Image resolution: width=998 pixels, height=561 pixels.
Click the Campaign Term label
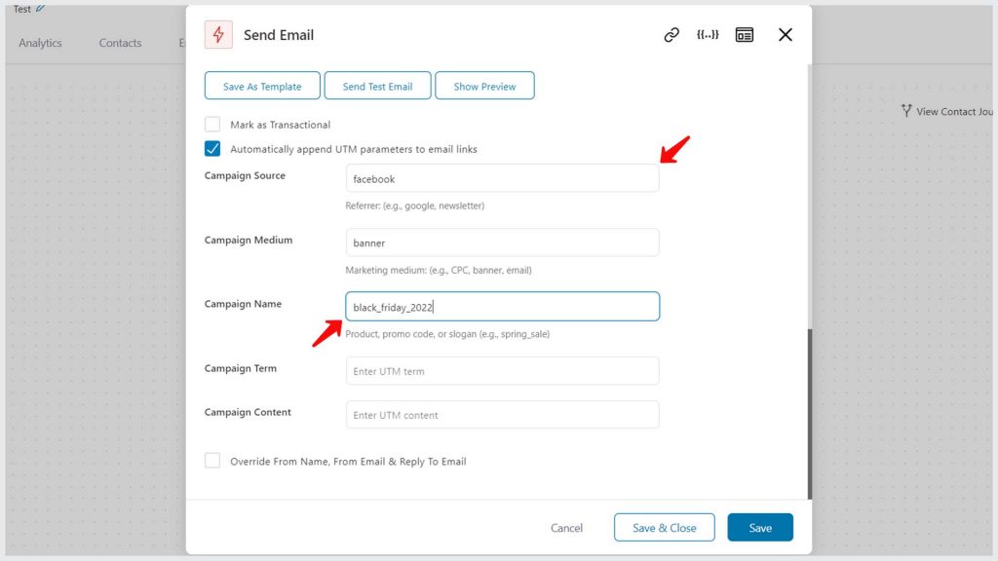tap(241, 368)
